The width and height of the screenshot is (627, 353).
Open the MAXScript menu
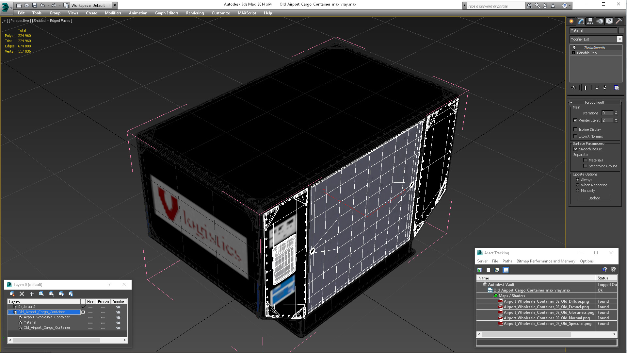247,13
